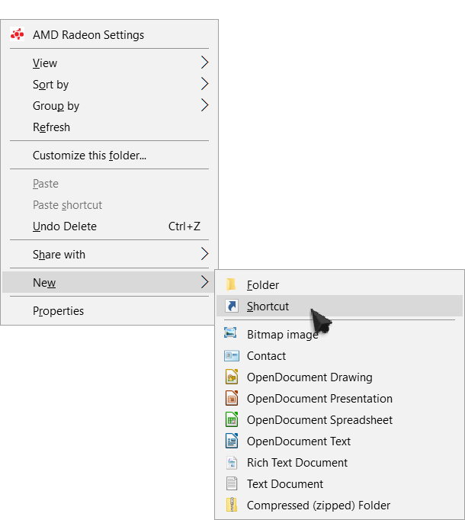Expand the View submenu arrow
This screenshot has height=520, width=465.
point(204,63)
